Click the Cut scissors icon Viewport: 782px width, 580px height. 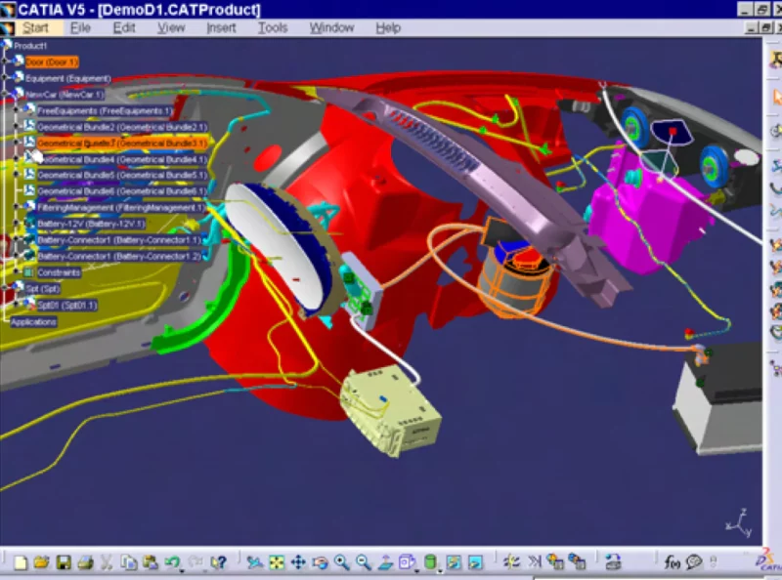coord(107,562)
